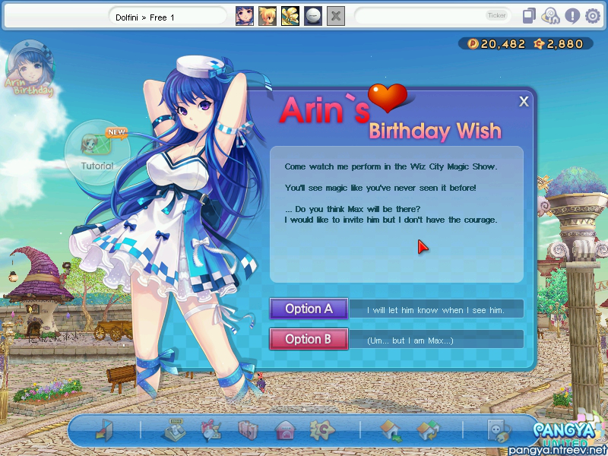Close Arin's Birthday Wish dialog
The height and width of the screenshot is (456, 608).
524,102
